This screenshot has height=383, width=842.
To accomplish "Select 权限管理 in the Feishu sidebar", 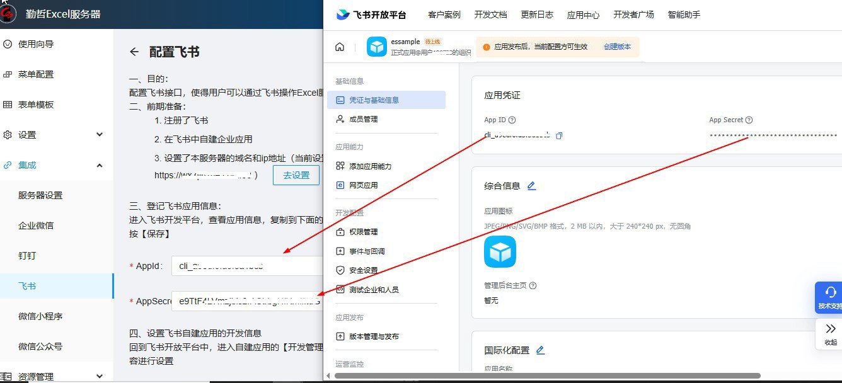I will tap(364, 232).
